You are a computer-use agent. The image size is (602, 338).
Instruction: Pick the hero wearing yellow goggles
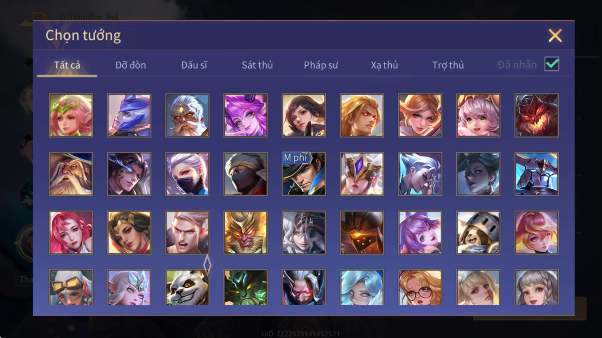pos(71,287)
